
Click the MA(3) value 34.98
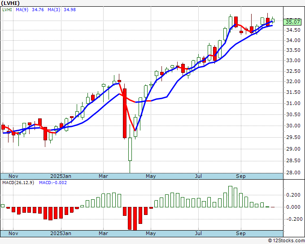pyautogui.click(x=70, y=10)
